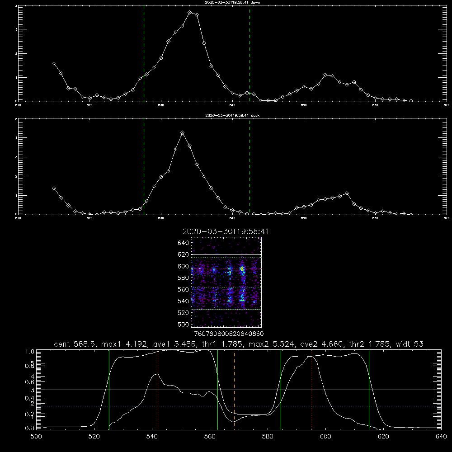Viewport: 452px width, 452px height.
Task: Click the rightmost solid green line in bottom plot
Action: point(369,390)
